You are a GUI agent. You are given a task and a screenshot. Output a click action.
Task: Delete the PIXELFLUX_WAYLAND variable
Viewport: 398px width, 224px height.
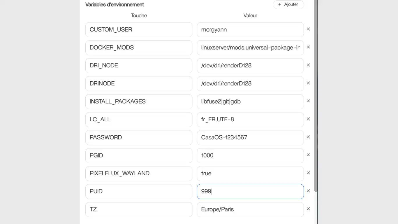(x=308, y=173)
